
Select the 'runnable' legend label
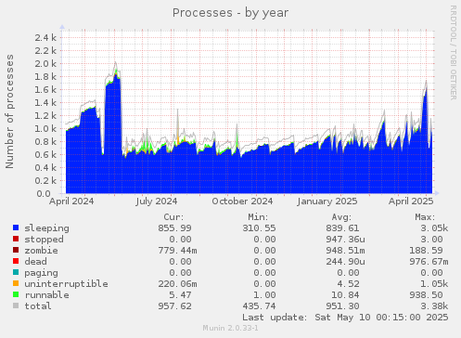tap(46, 295)
